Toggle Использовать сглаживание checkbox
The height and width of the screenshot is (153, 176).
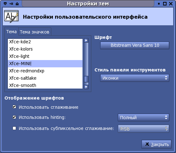coord(14,107)
